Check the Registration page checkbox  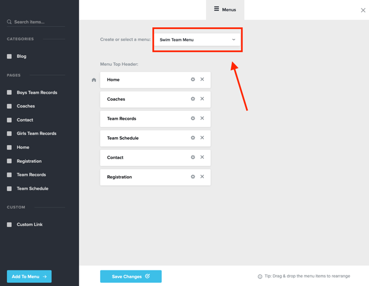[x=9, y=161]
